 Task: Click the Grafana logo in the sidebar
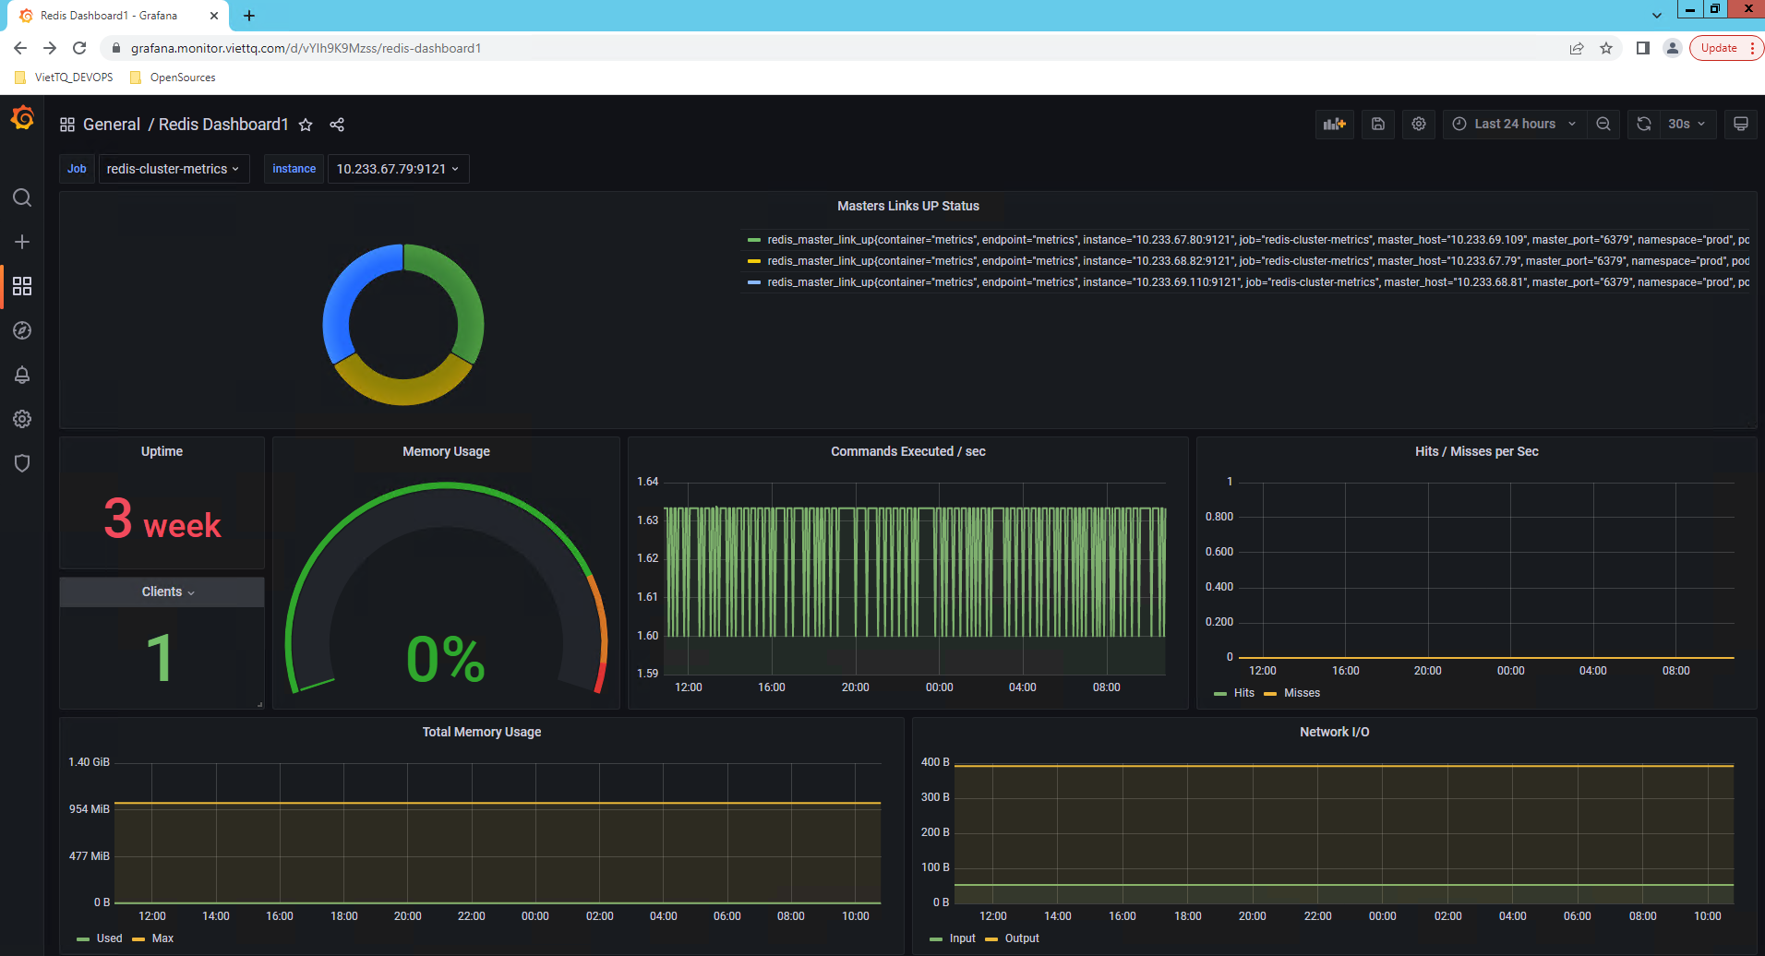point(22,118)
